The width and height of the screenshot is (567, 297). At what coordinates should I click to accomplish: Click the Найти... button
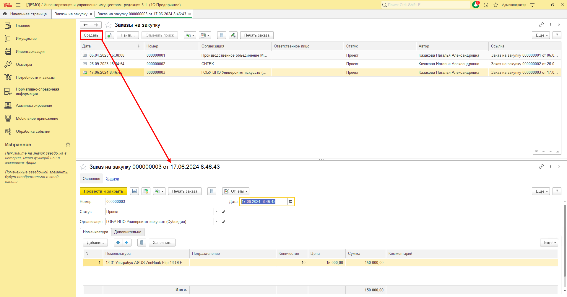pyautogui.click(x=128, y=35)
